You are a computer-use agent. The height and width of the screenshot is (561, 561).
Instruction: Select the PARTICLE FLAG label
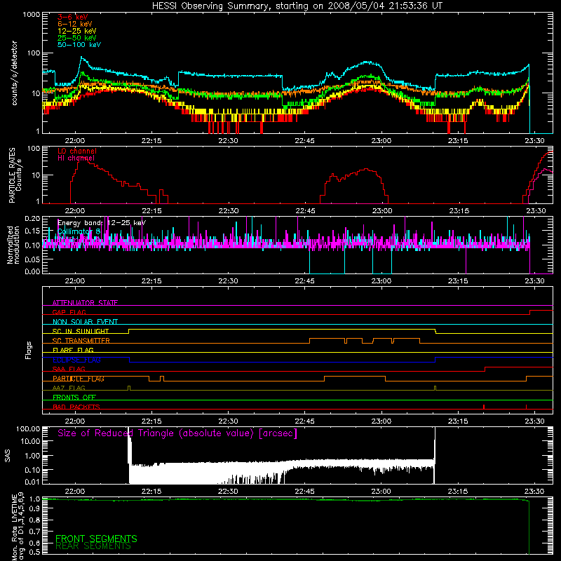[x=79, y=379]
